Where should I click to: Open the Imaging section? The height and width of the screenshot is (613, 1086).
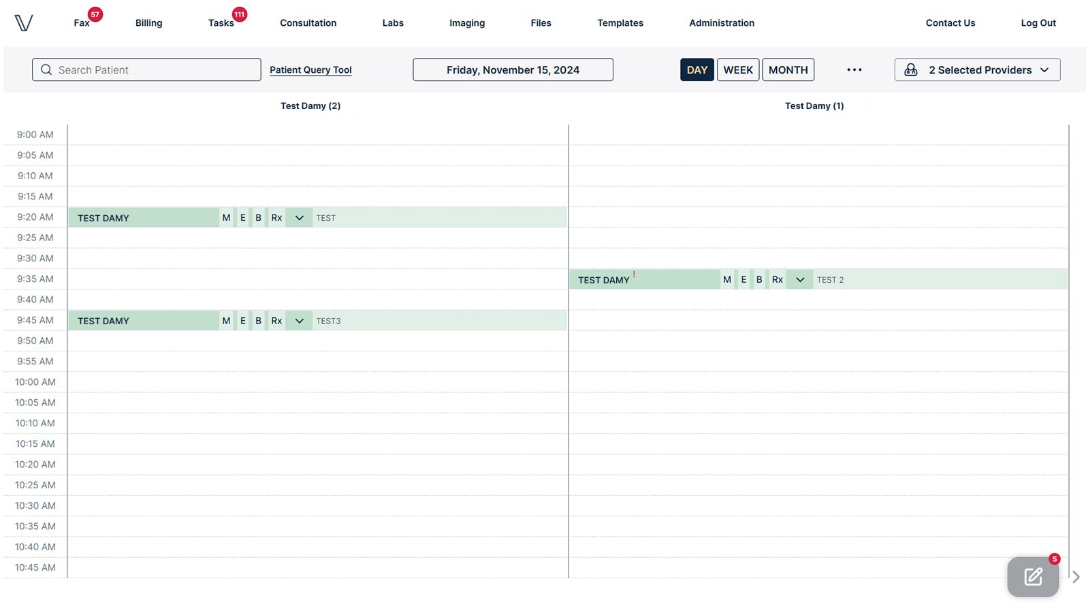[467, 22]
